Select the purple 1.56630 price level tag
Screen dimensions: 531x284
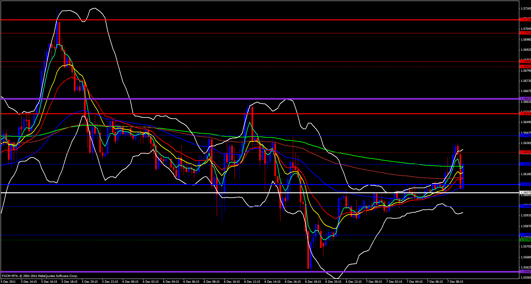click(x=525, y=99)
